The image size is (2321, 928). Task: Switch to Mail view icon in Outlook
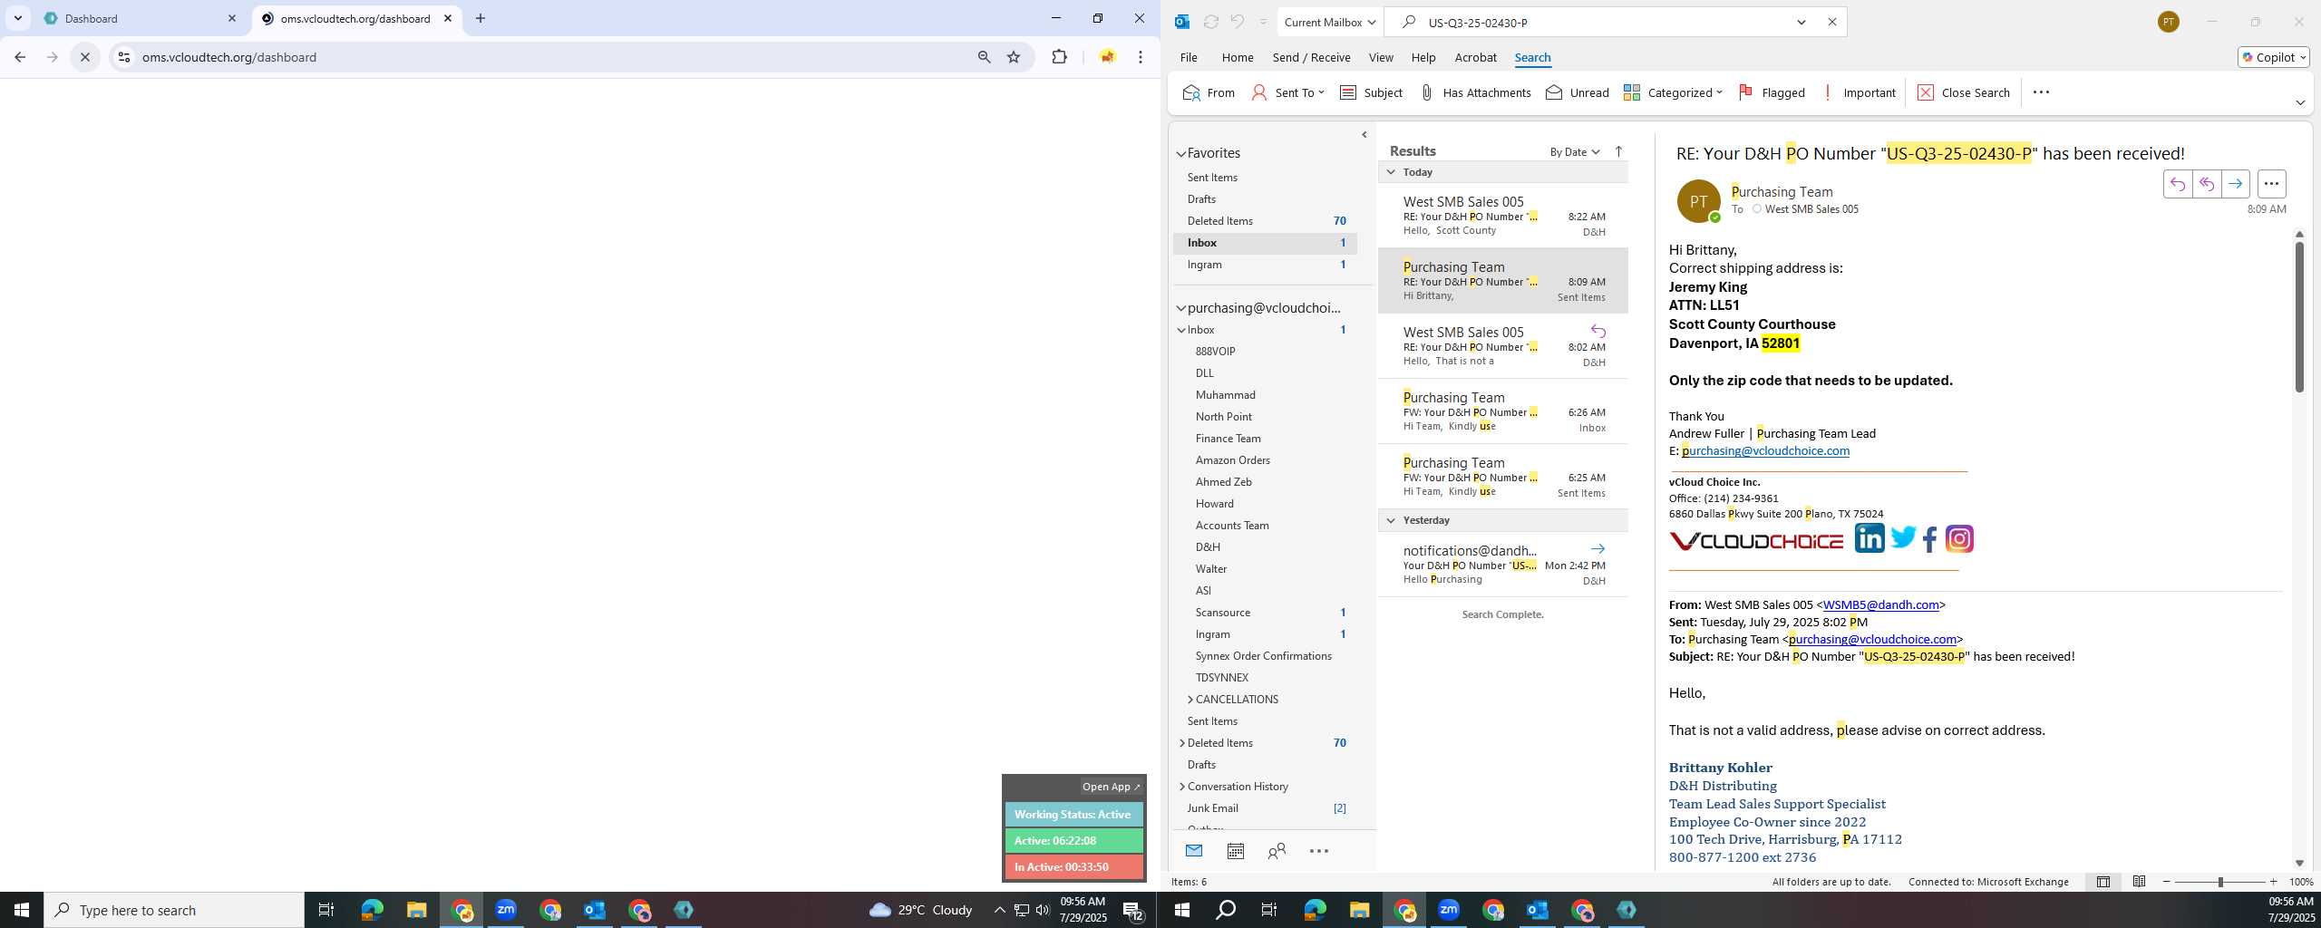point(1194,851)
